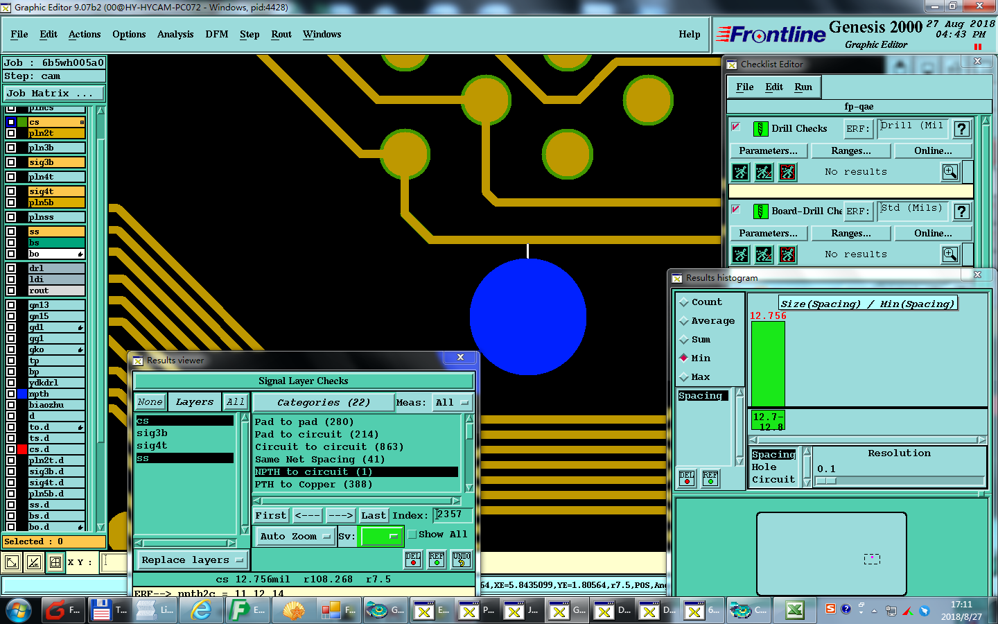This screenshot has width=998, height=624.
Task: Click the ERF: button for Drill Checks
Action: (858, 129)
